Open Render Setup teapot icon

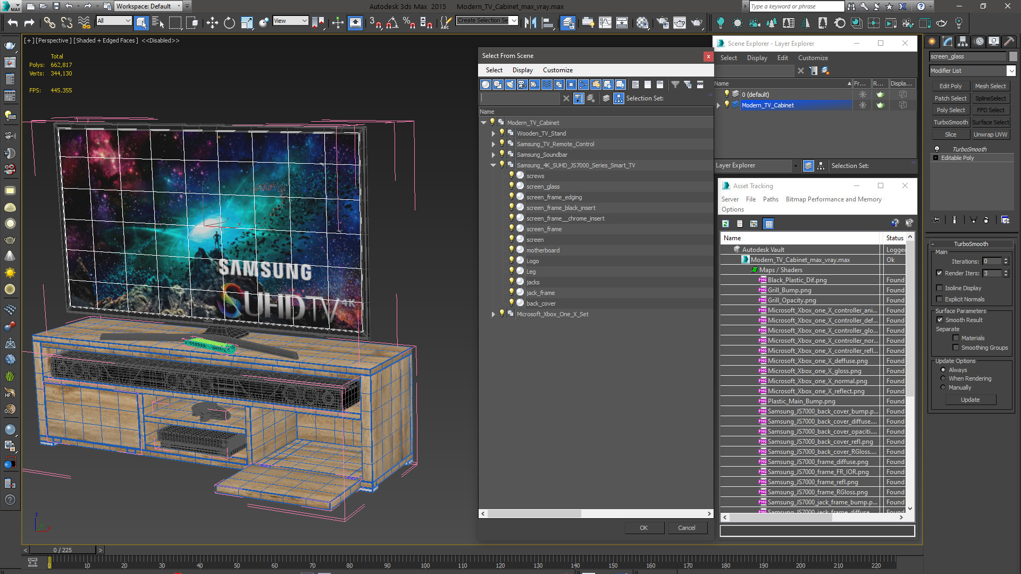(663, 22)
